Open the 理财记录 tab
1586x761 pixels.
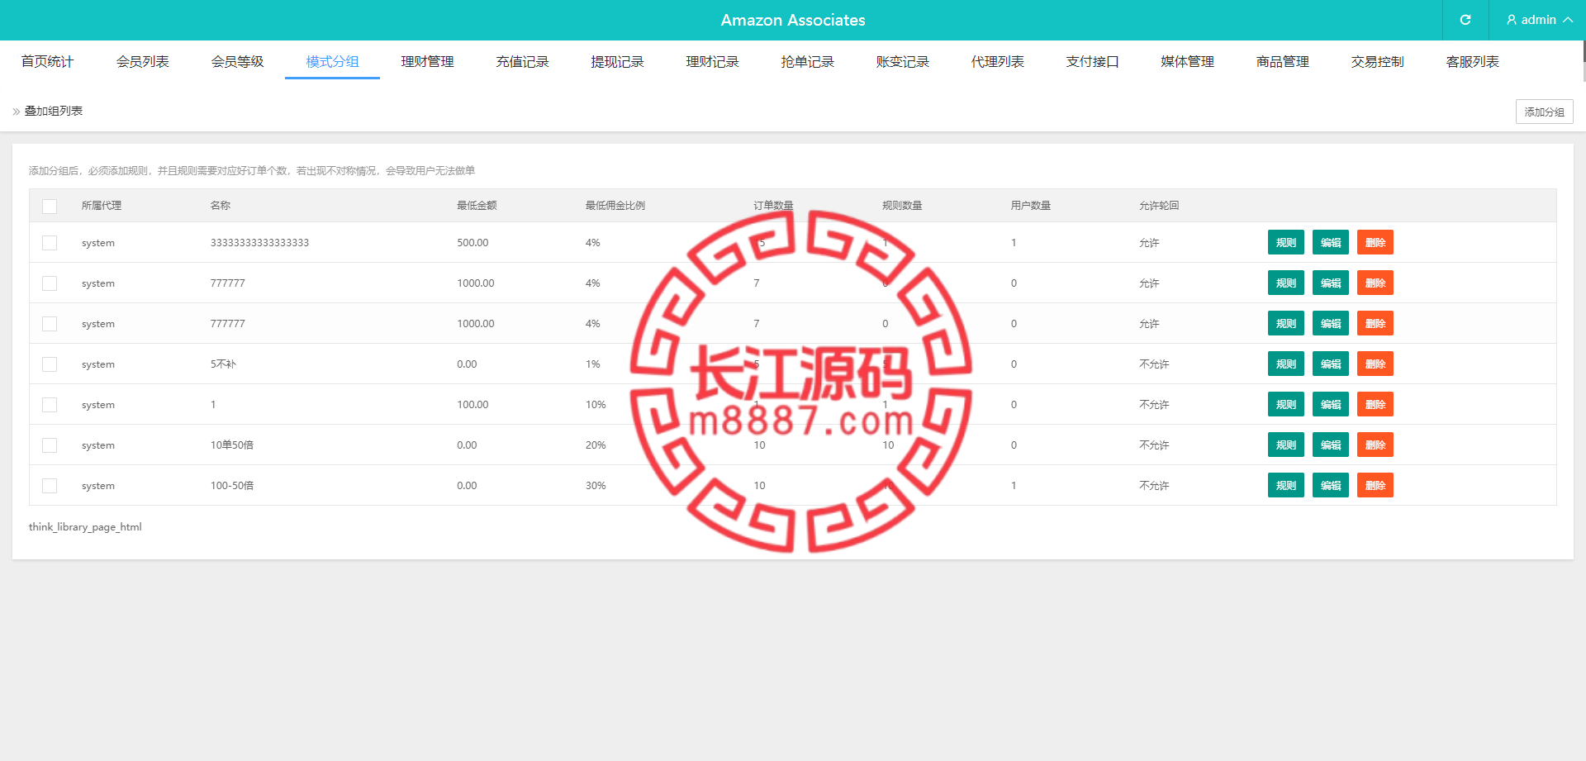pos(712,62)
